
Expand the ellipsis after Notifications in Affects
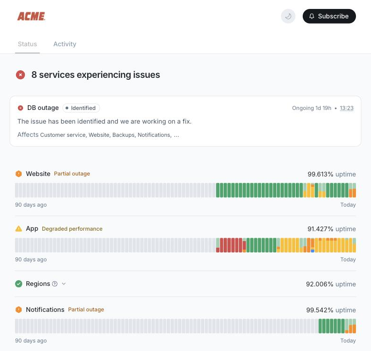[x=176, y=135]
